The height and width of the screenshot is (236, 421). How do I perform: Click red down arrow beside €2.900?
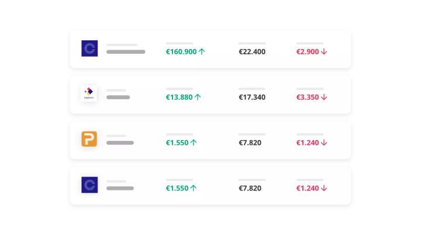coord(324,51)
